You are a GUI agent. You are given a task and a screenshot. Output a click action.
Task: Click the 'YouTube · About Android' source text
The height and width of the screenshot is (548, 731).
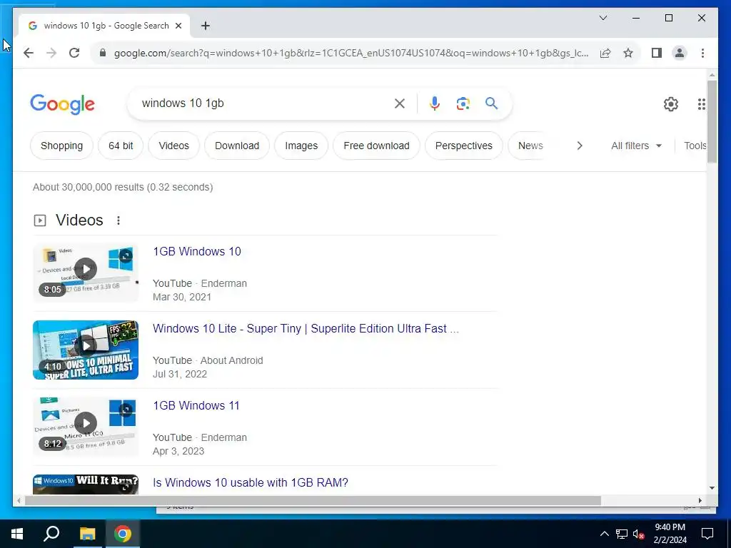[208, 360]
